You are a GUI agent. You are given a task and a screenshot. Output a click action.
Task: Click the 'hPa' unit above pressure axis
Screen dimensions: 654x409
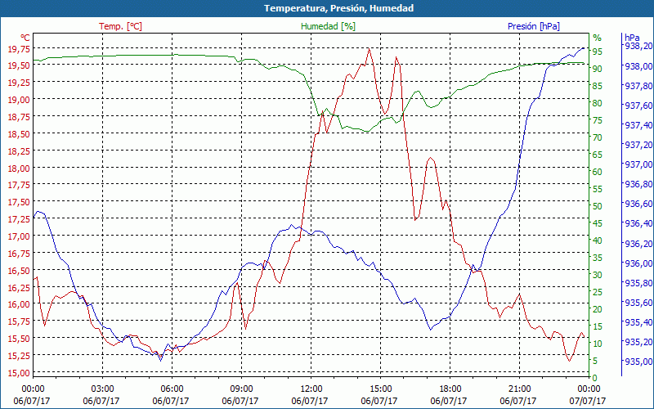(x=632, y=38)
